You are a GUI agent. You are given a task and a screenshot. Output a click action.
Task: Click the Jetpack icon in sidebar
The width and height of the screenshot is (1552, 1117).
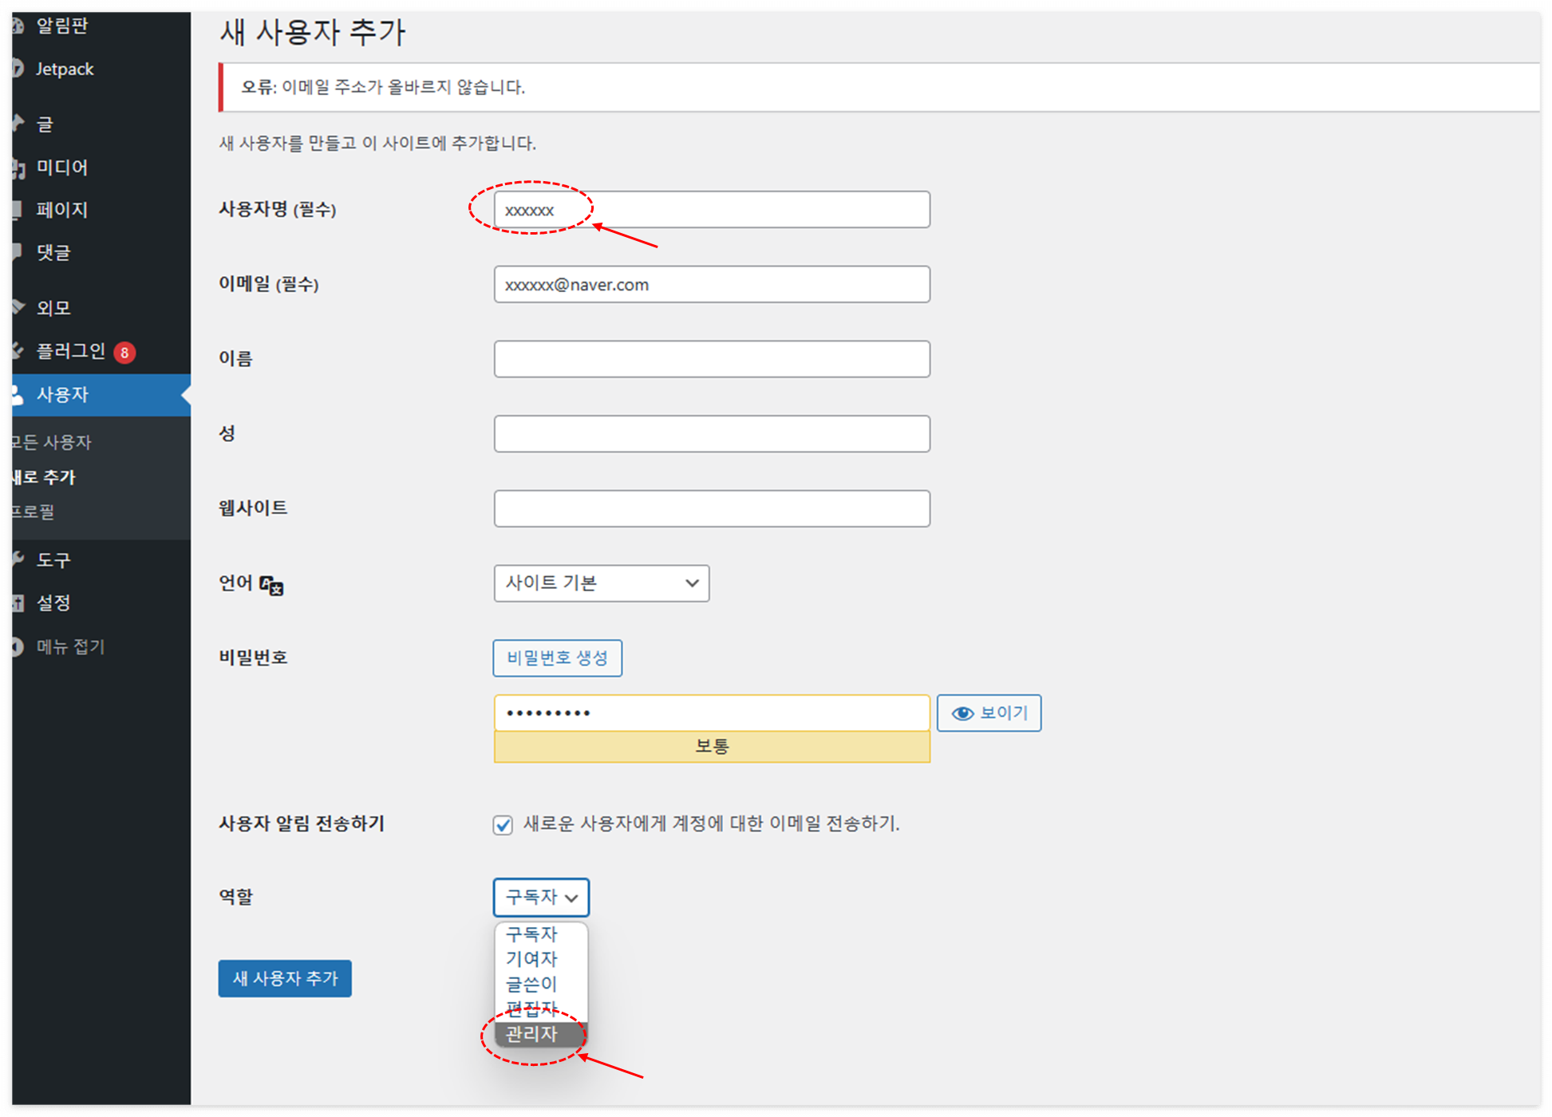[18, 69]
